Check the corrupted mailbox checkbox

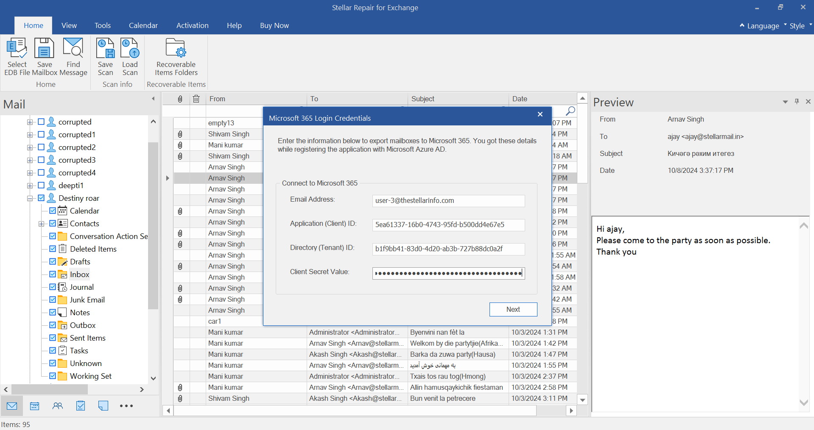(41, 122)
